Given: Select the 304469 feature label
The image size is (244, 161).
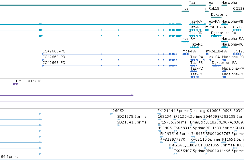Looking at the screenshot, I should [210, 117].
